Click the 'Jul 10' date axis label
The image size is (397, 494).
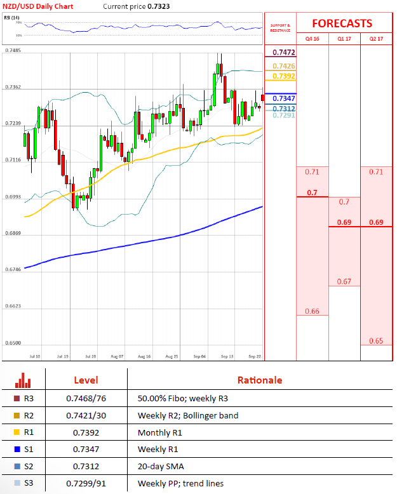pos(35,356)
